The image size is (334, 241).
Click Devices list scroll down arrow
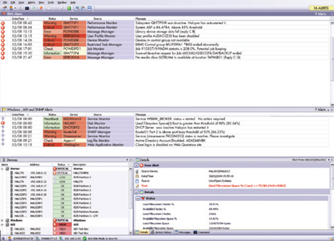coord(130,233)
